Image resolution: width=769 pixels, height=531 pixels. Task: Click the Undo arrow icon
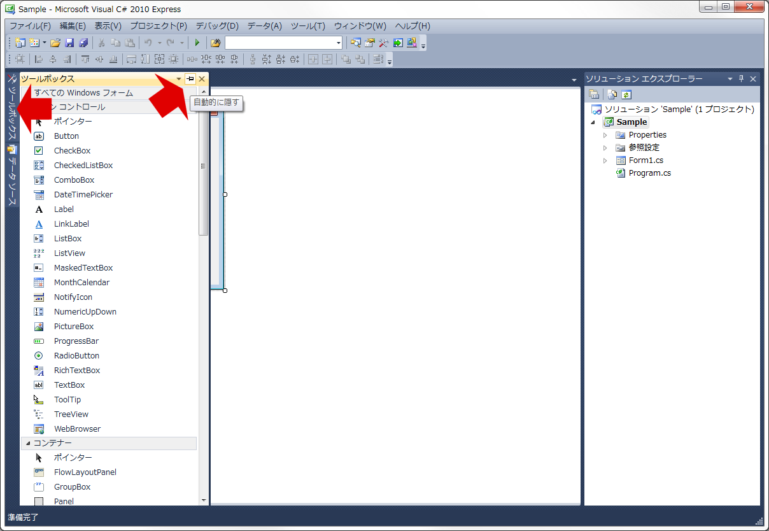[148, 43]
